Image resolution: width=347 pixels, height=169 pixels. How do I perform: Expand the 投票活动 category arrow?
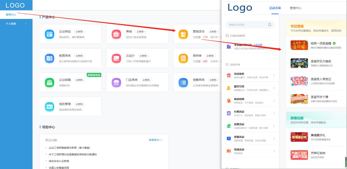(274, 126)
